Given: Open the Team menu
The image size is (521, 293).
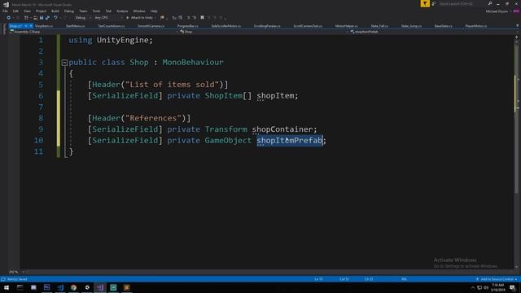Looking at the screenshot, I should [83, 11].
